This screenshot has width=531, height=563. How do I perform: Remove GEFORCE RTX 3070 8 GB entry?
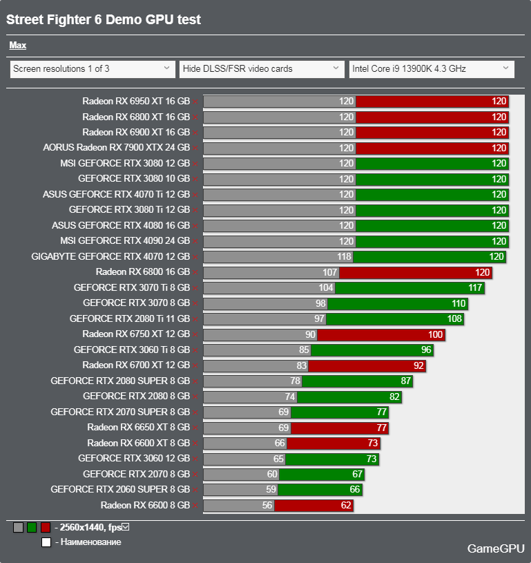pos(195,303)
